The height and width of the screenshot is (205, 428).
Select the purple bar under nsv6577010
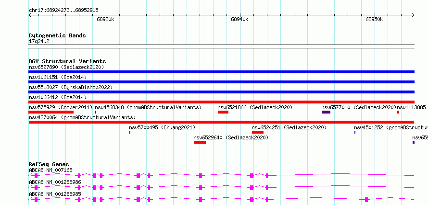tap(326, 112)
